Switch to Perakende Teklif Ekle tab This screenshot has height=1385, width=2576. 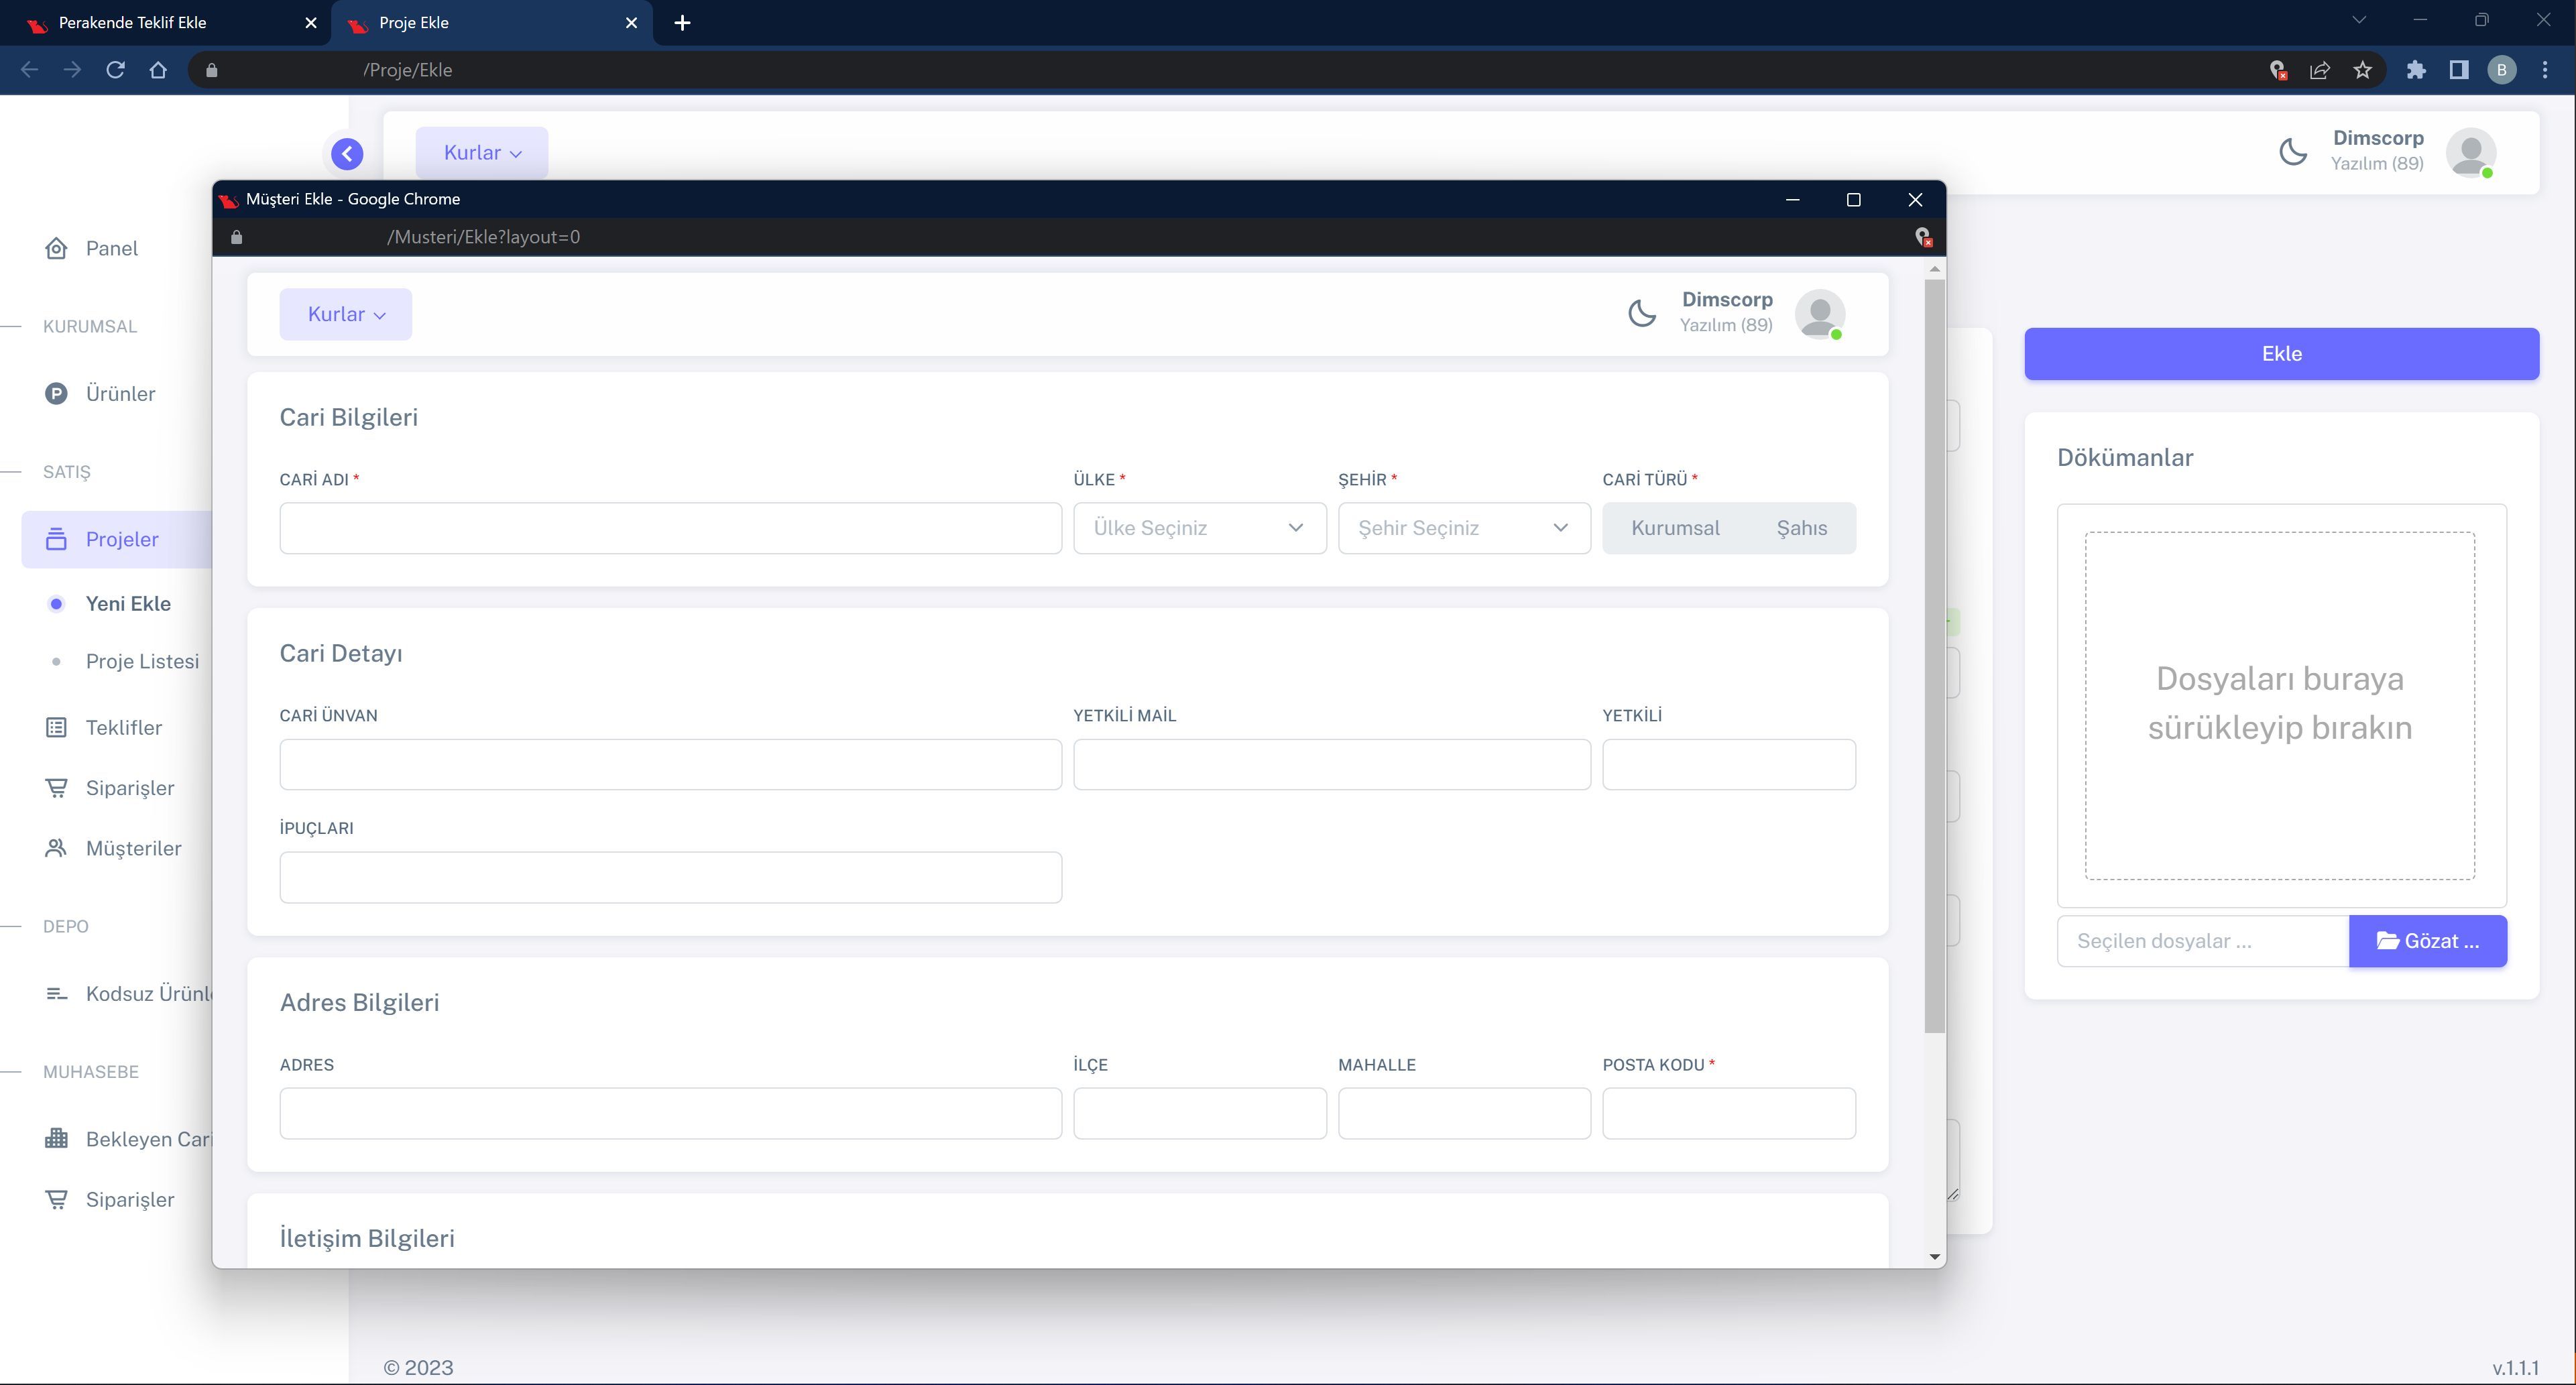pyautogui.click(x=133, y=22)
